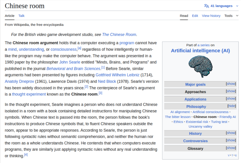Open the 41 languages dropdown
This screenshot has width=241, height=163.
coord(221,6)
